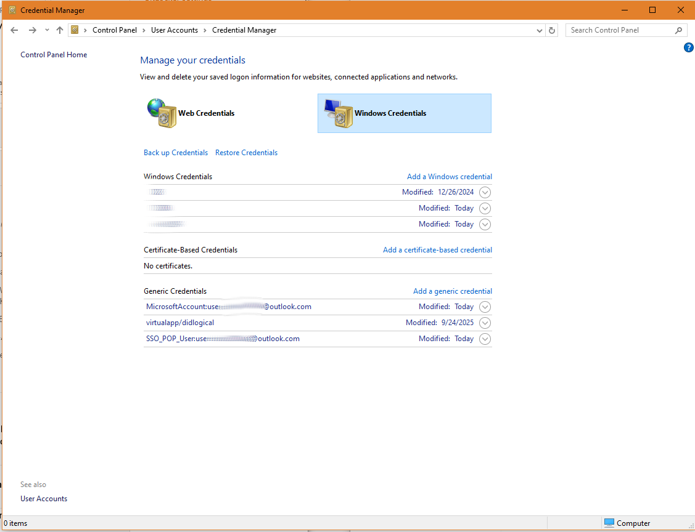The width and height of the screenshot is (695, 532).
Task: Click "No certificates." text
Action: click(x=168, y=266)
